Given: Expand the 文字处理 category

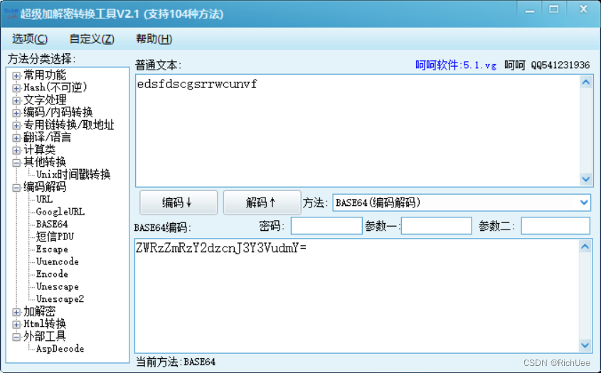Looking at the screenshot, I should point(16,100).
